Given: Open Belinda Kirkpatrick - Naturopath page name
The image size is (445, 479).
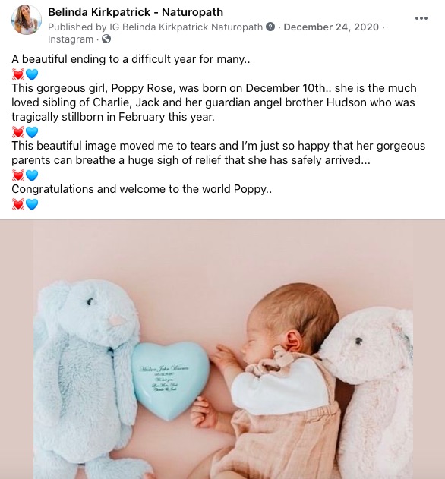Looking at the screenshot, I should pos(136,12).
